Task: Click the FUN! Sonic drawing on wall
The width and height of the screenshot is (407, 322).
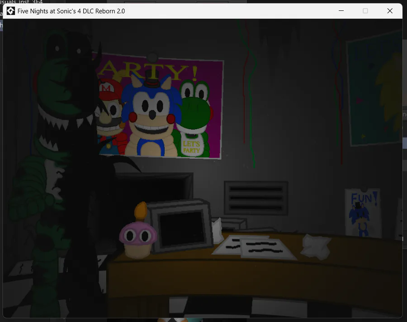Action: [363, 213]
